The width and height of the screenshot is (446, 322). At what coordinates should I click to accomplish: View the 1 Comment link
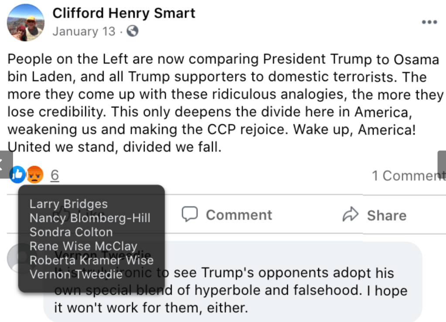pyautogui.click(x=408, y=176)
